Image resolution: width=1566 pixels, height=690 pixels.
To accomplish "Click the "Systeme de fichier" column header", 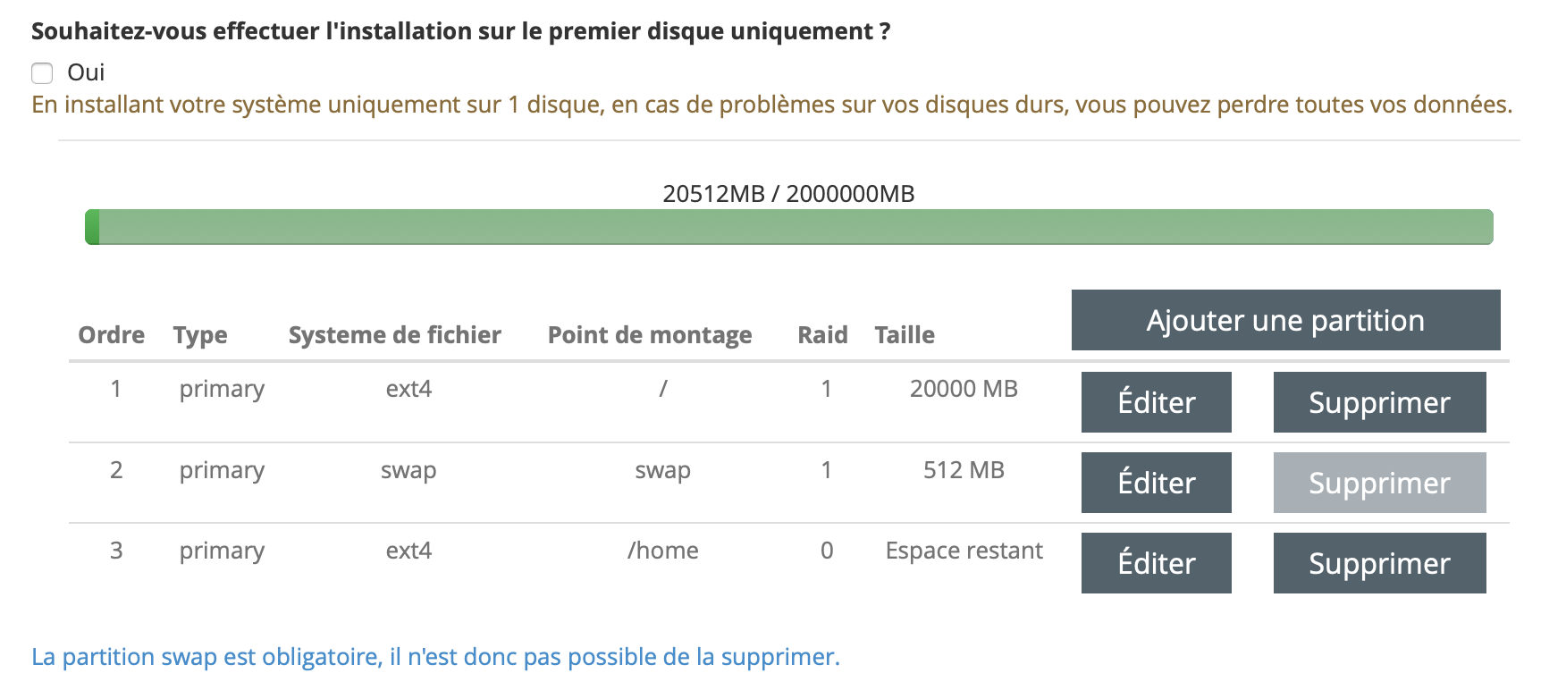I will coord(394,335).
